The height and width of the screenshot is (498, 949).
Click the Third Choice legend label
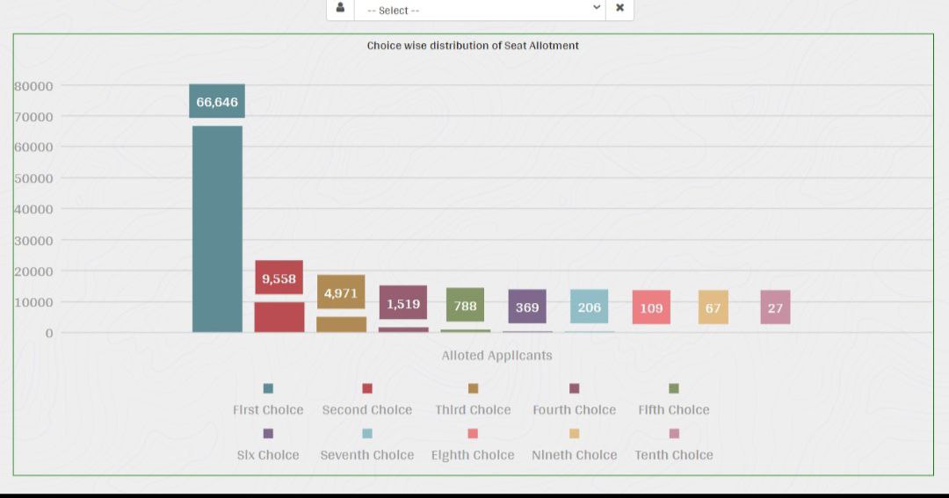click(473, 410)
